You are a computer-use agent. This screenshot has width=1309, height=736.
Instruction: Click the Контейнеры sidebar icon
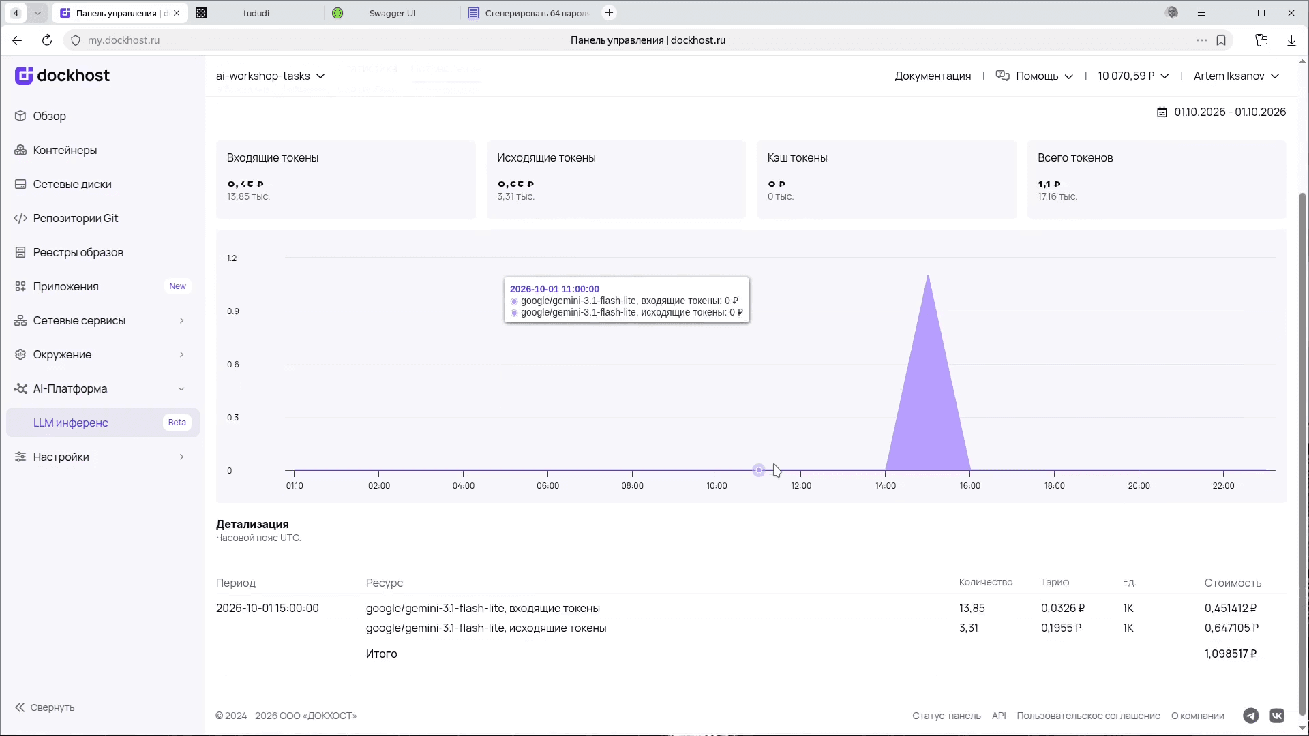click(x=20, y=150)
